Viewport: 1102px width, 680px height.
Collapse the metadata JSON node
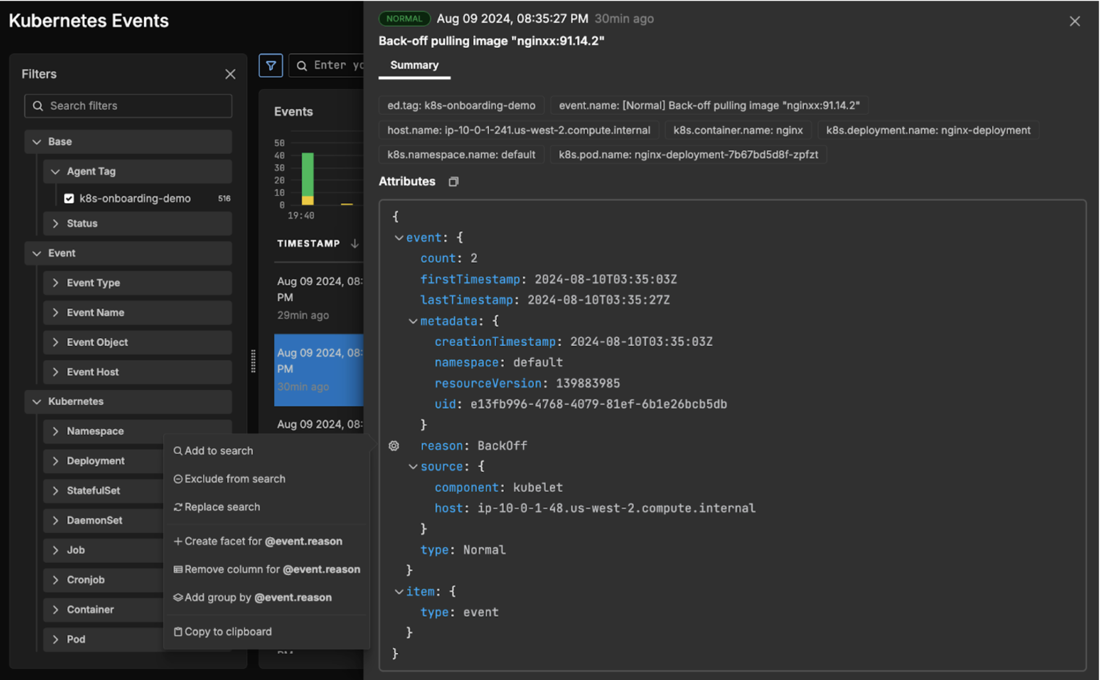point(413,321)
